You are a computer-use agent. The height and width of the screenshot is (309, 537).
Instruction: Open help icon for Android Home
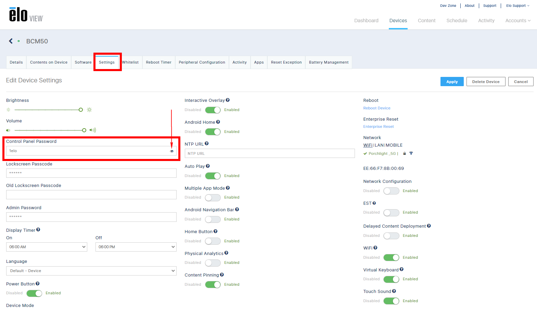(x=218, y=122)
